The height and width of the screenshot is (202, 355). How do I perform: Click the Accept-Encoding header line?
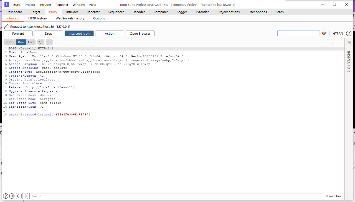38,68
